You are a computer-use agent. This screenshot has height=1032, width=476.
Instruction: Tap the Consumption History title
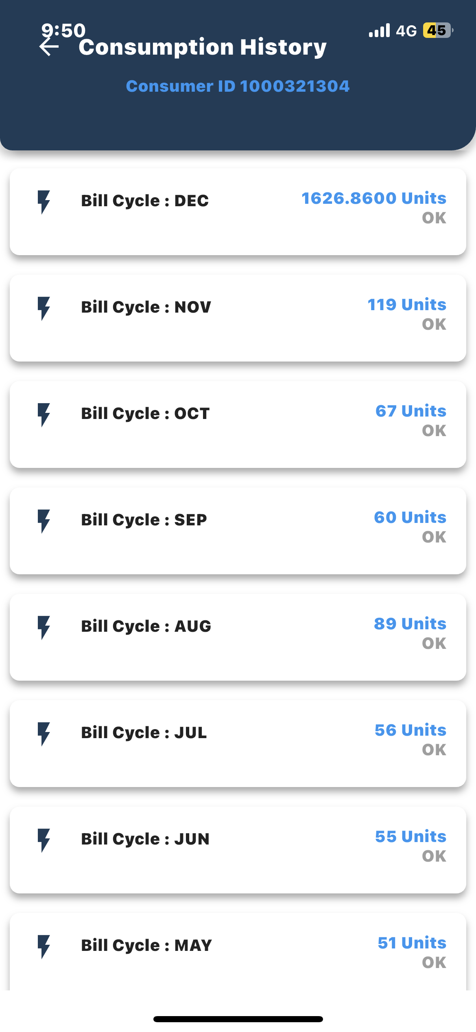[203, 47]
